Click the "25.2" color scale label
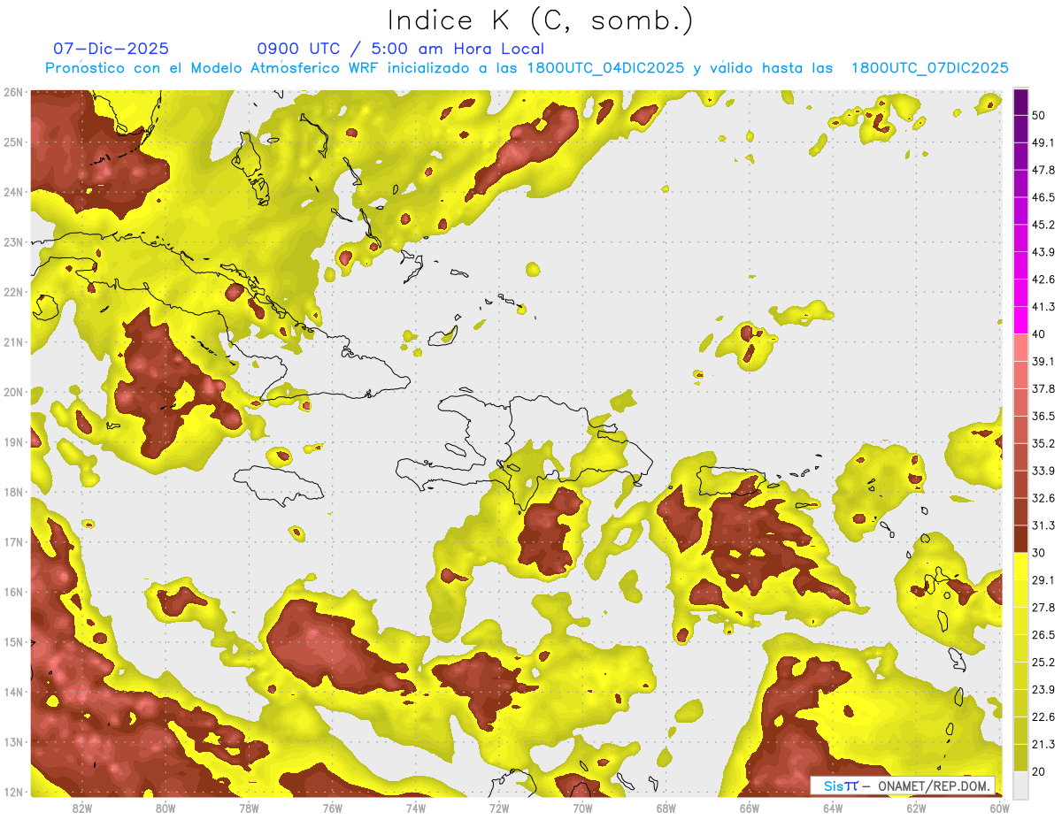Viewport: 1062px width, 820px height. pyautogui.click(x=1043, y=663)
